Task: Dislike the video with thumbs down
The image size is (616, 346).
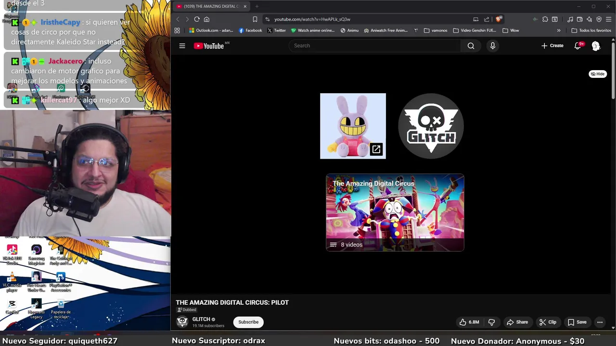Action: coord(492,322)
